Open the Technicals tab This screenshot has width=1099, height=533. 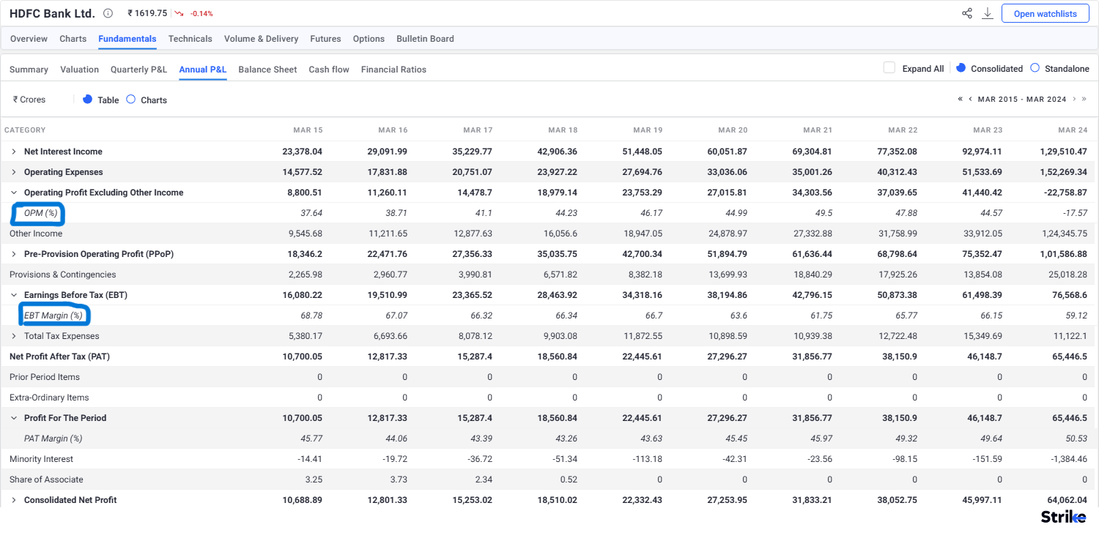190,39
